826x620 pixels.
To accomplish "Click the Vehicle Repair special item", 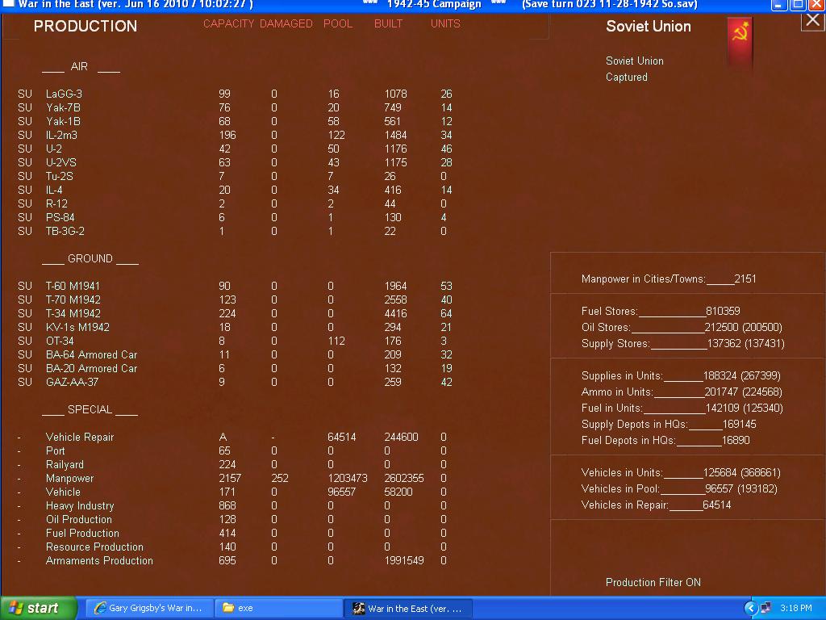I will tap(80, 437).
